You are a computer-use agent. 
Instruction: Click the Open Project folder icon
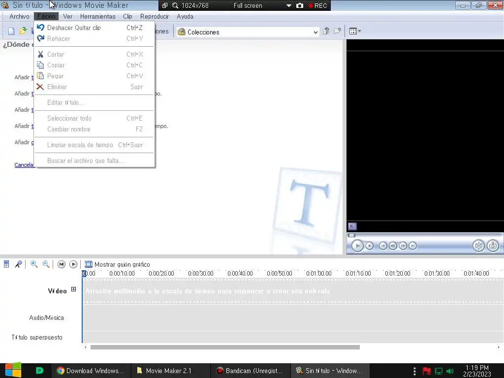tap(23, 31)
